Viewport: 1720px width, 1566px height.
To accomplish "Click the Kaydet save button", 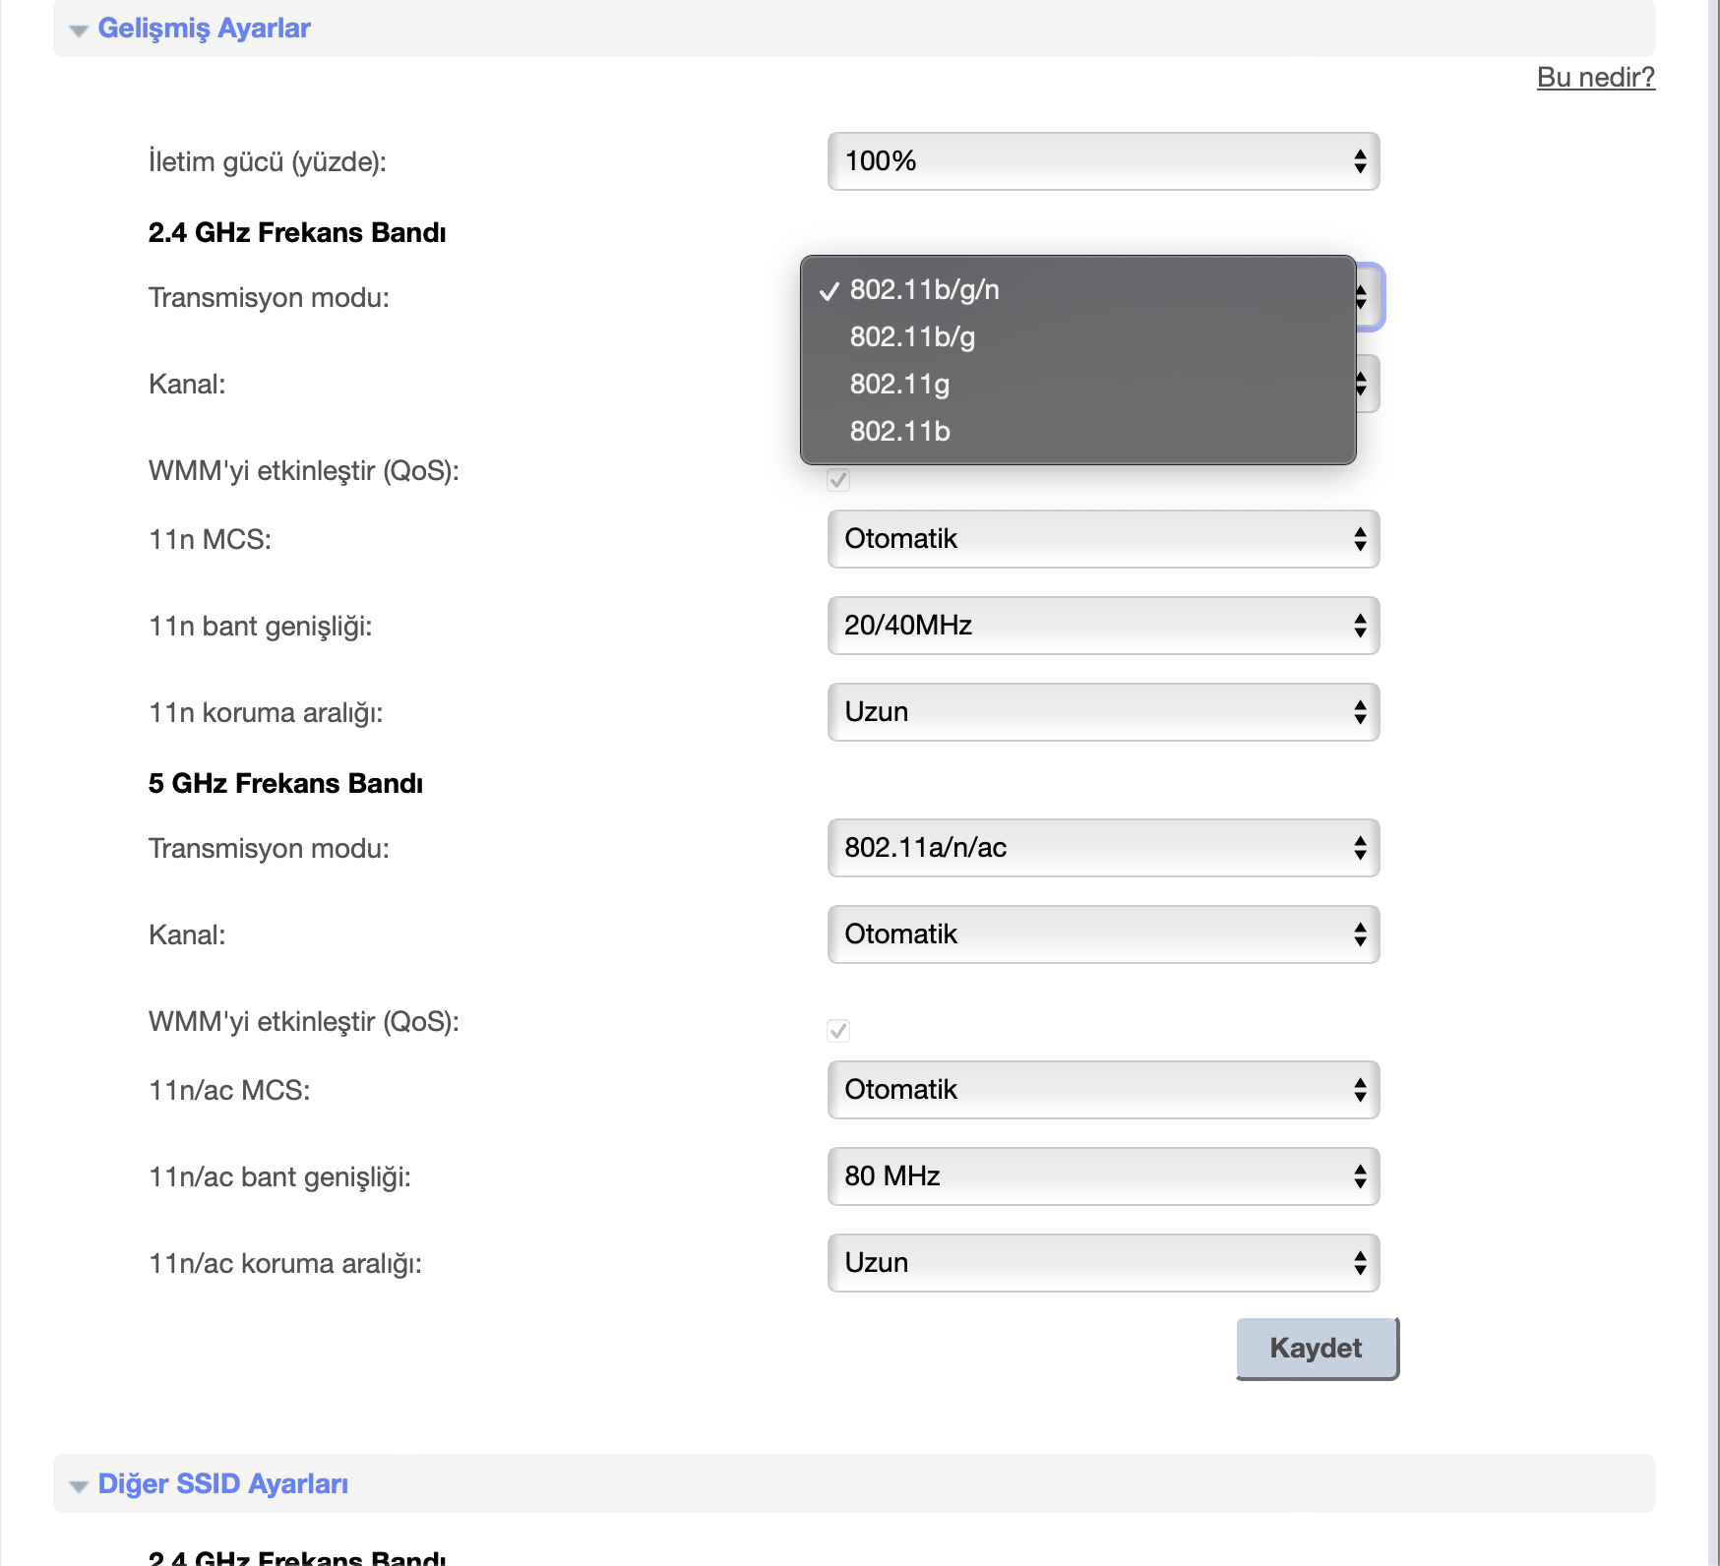I will tap(1316, 1348).
